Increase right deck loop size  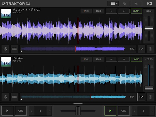pos(152,111)
